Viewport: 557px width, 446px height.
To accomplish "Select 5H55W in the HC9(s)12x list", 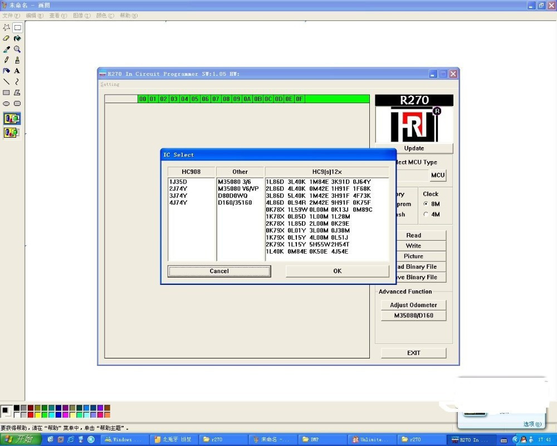I will click(x=320, y=244).
